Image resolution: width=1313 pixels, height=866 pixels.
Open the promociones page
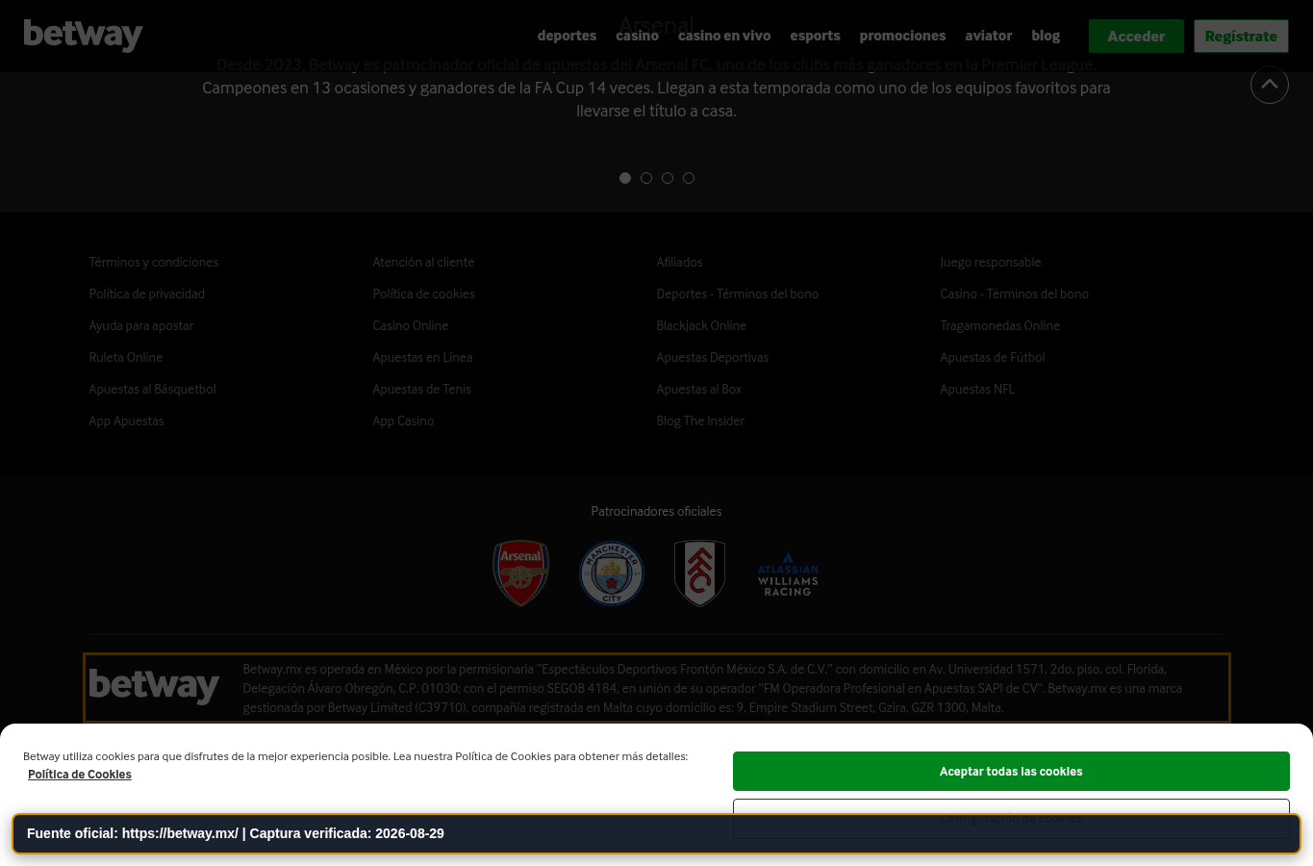tap(902, 36)
